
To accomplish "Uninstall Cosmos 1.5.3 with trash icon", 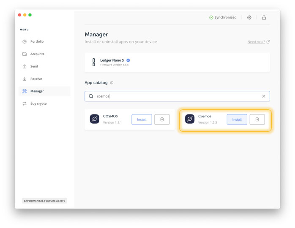I will pyautogui.click(x=257, y=119).
